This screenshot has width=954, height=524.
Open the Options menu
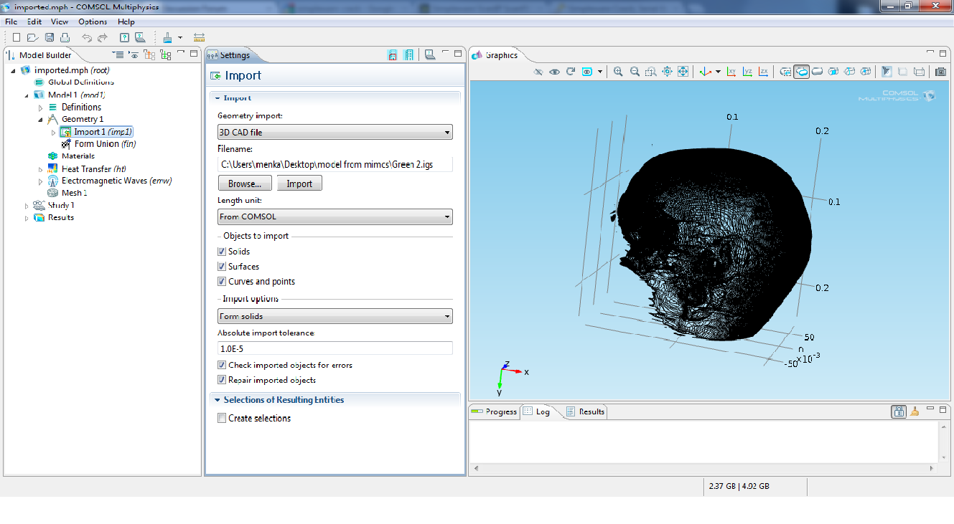[93, 22]
